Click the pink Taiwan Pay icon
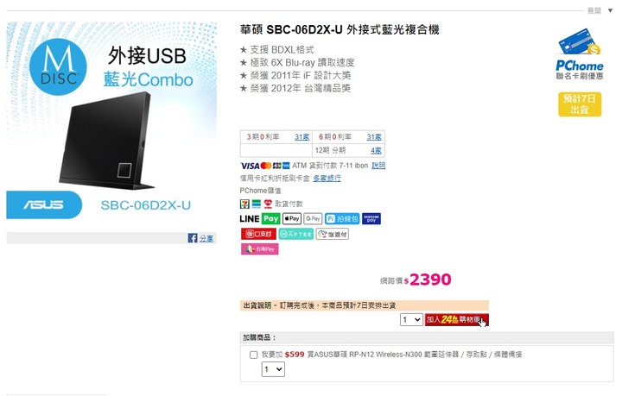The height and width of the screenshot is (396, 622). (x=260, y=249)
